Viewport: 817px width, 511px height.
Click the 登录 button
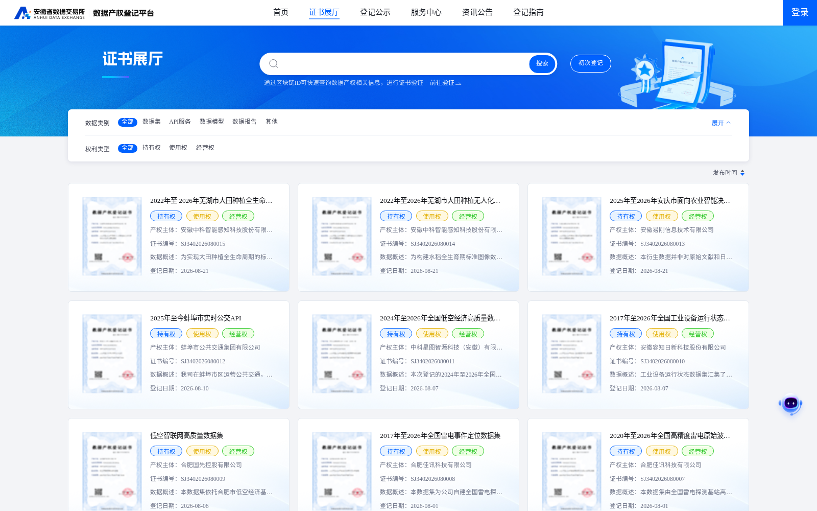(x=800, y=13)
